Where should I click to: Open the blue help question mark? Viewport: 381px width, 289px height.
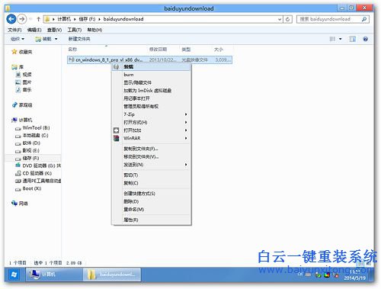pyautogui.click(x=365, y=39)
